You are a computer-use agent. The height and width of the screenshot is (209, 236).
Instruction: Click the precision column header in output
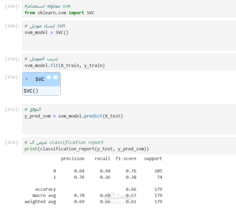[73, 158]
